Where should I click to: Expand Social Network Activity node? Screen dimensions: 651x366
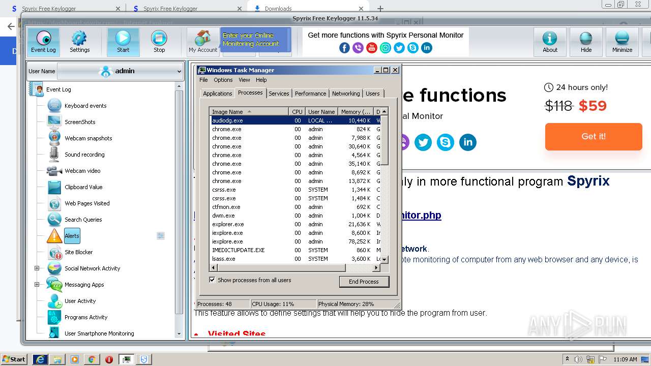click(x=37, y=268)
